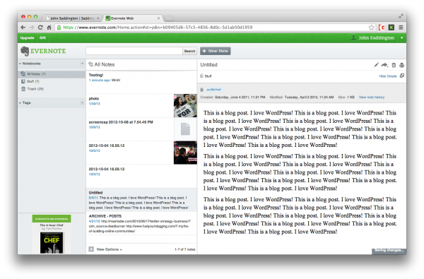Collapse the Tags section triangle
Screen dimensions: 424x279
(20, 102)
